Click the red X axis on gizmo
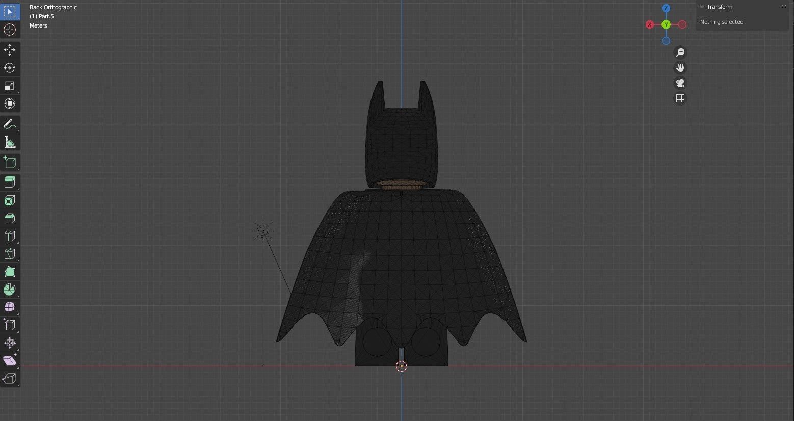 click(649, 24)
